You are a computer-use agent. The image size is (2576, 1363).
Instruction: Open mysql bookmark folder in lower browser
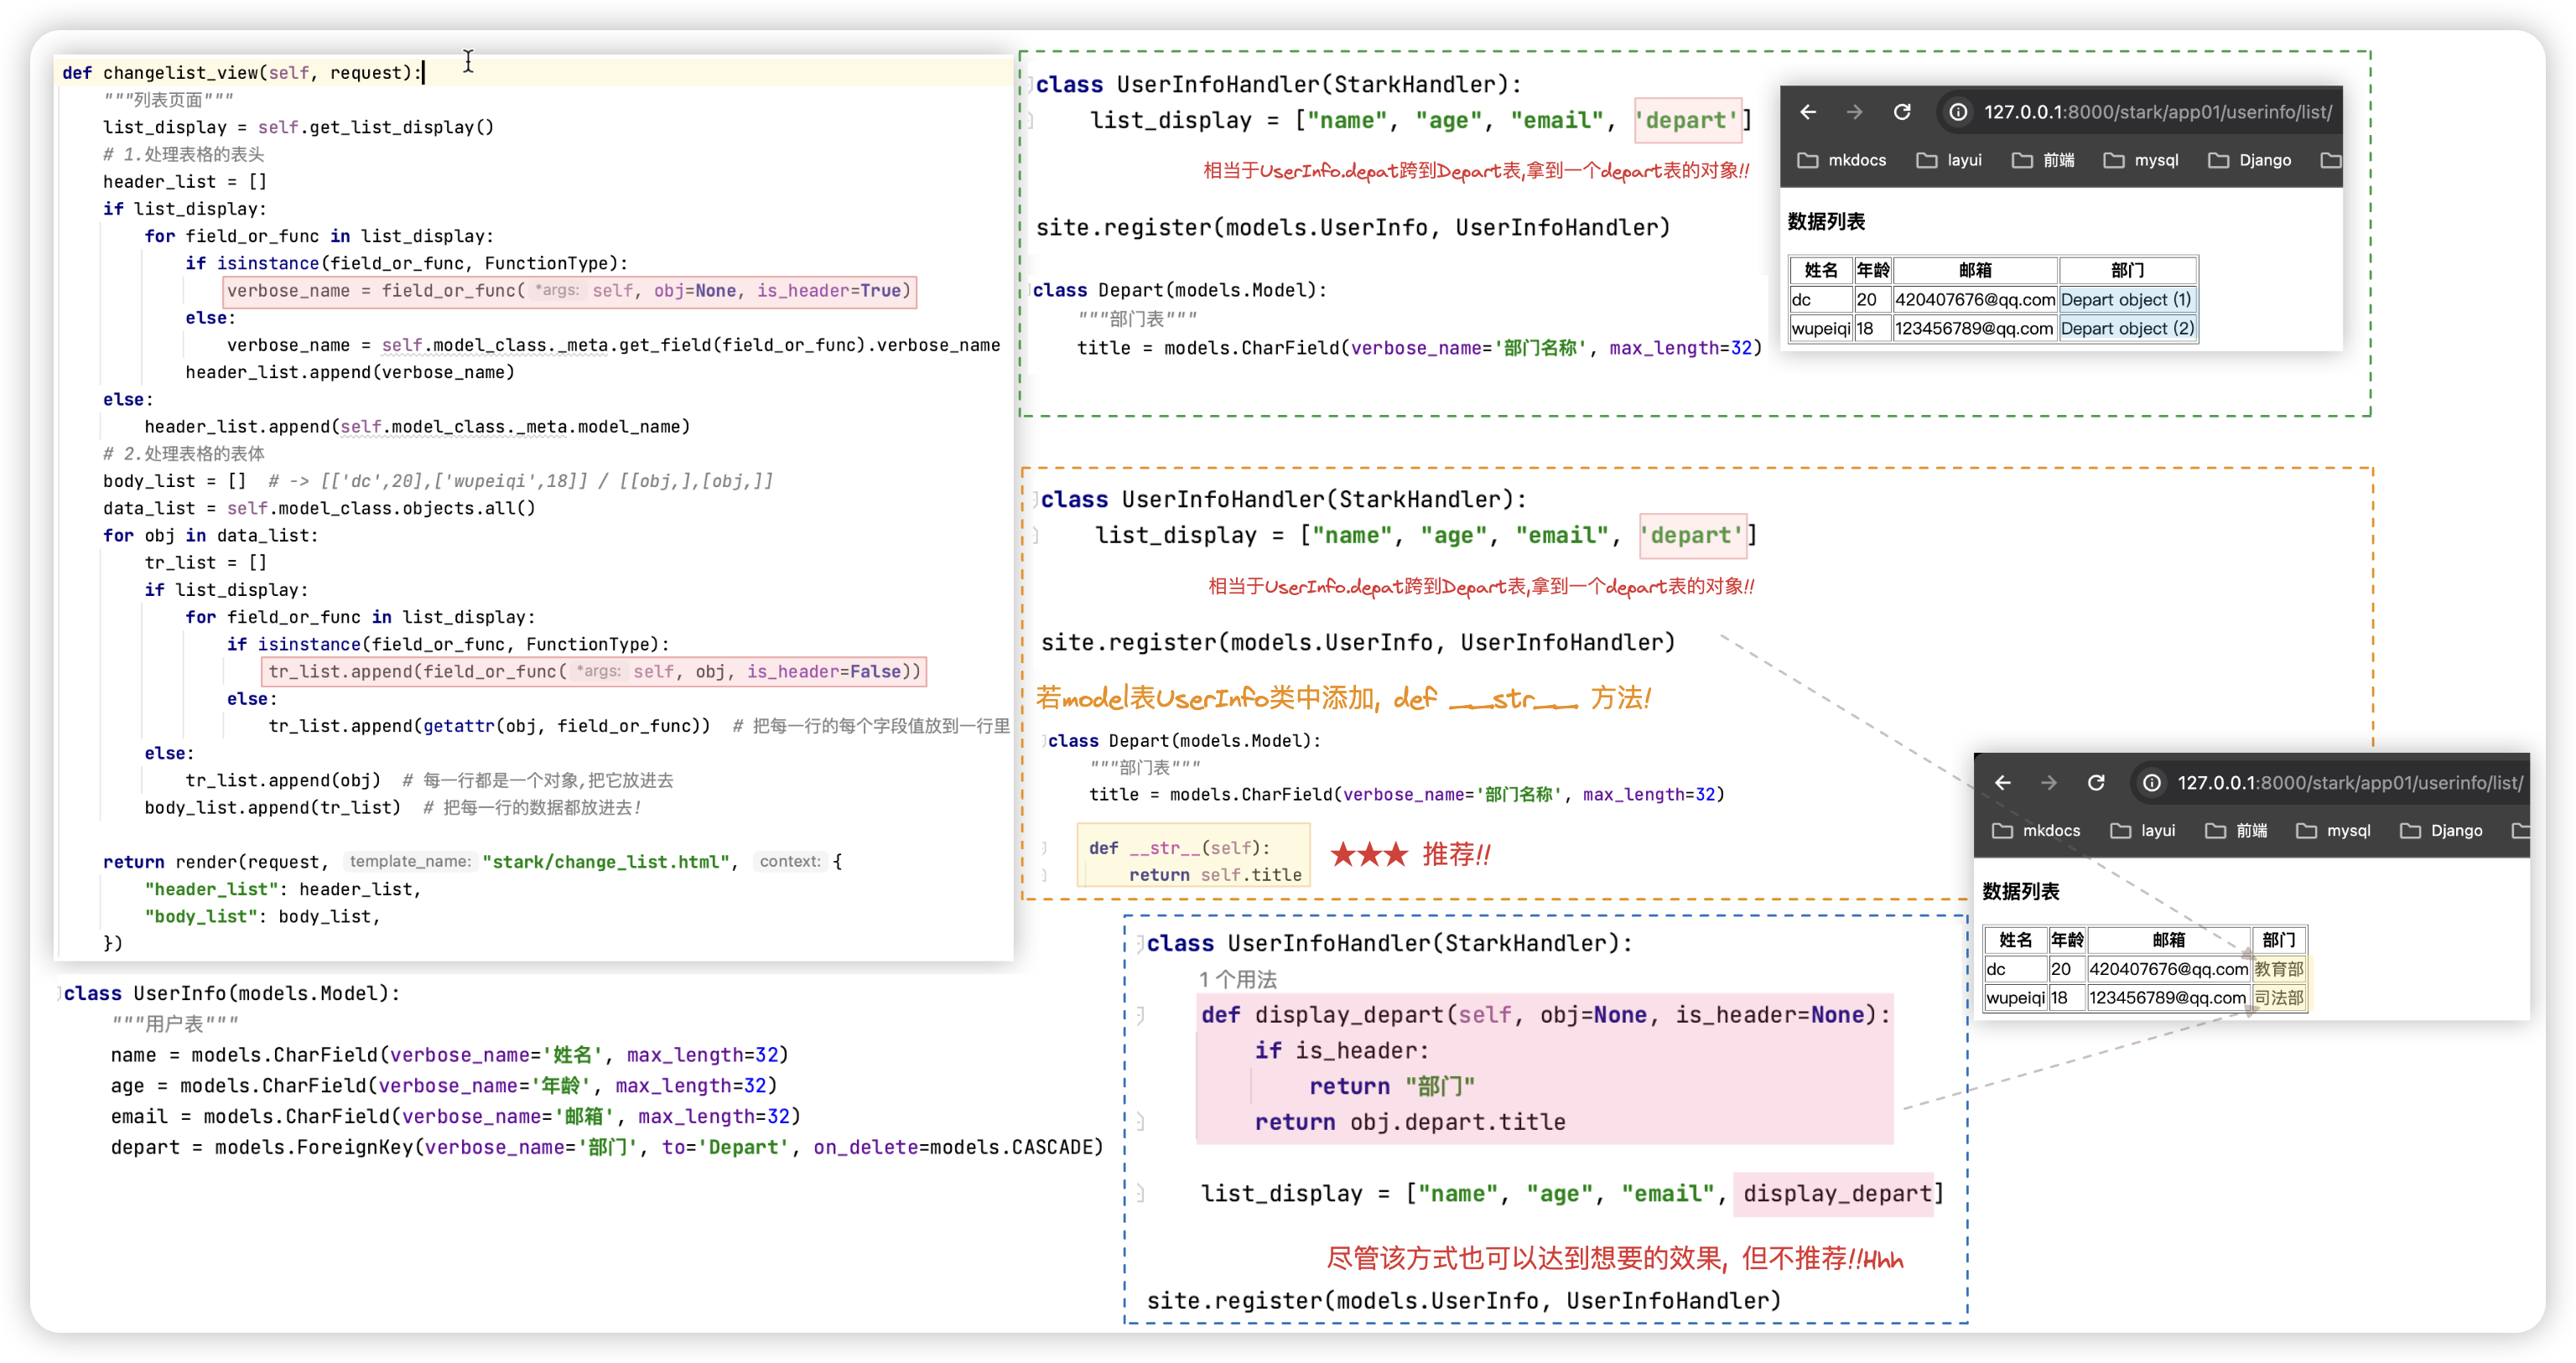click(2333, 830)
